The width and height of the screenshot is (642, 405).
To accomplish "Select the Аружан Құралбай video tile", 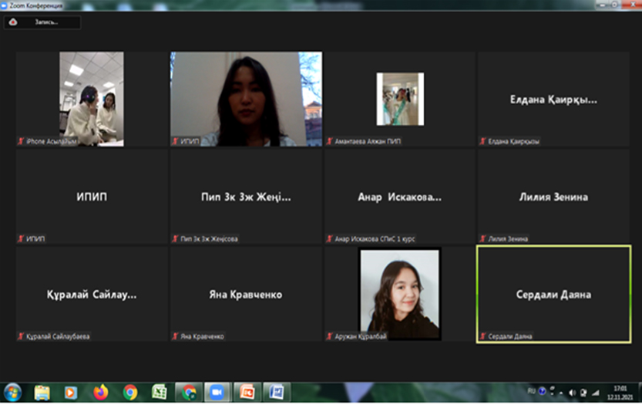I will click(399, 294).
